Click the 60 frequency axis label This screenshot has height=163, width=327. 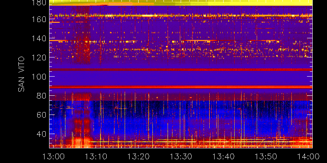click(x=41, y=115)
